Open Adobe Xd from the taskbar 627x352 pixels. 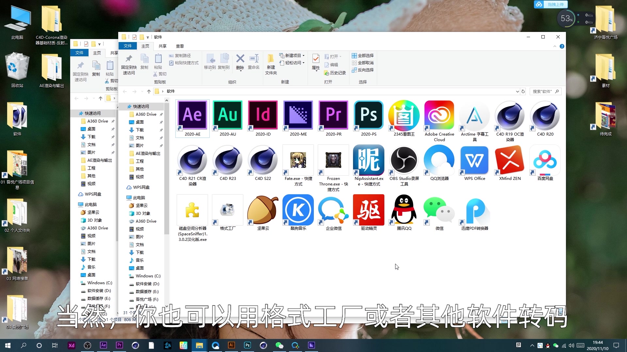pyautogui.click(x=71, y=345)
